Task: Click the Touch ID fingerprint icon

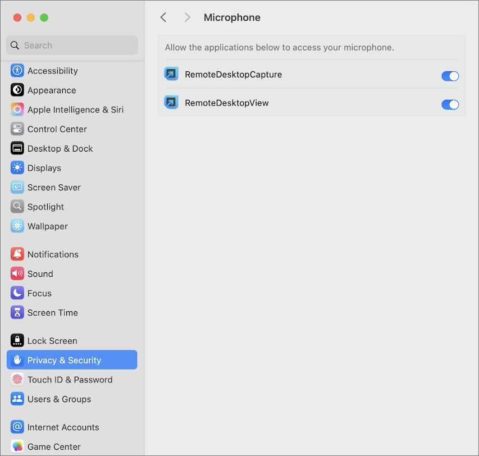Action: click(x=17, y=380)
